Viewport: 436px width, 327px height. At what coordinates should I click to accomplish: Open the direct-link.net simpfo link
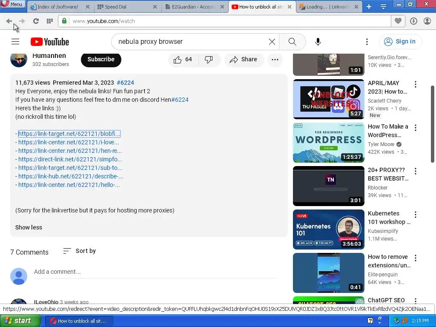point(70,159)
